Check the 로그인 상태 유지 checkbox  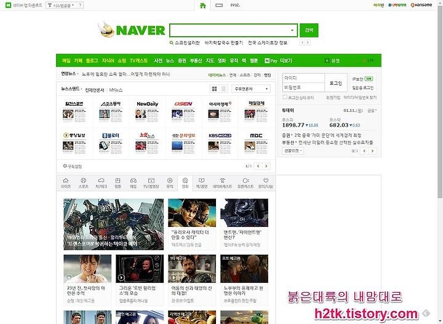(285, 97)
